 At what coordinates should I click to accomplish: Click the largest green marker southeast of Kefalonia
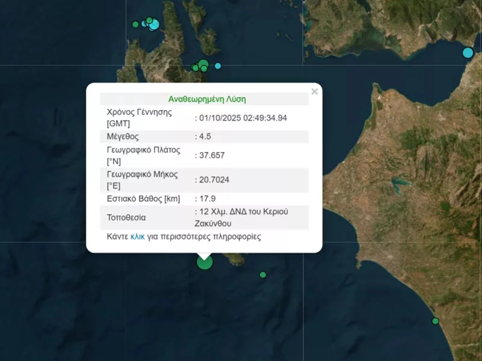coord(203,64)
